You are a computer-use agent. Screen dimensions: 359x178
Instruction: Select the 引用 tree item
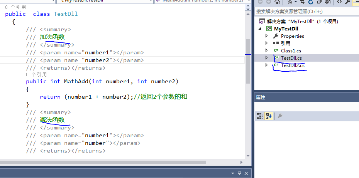(286, 43)
